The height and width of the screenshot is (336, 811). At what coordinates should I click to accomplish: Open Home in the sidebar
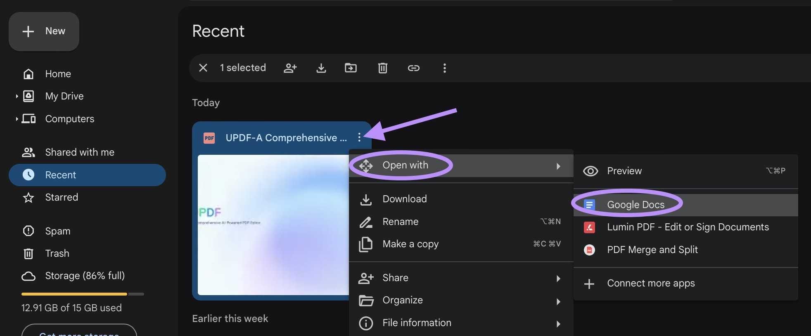pyautogui.click(x=58, y=74)
